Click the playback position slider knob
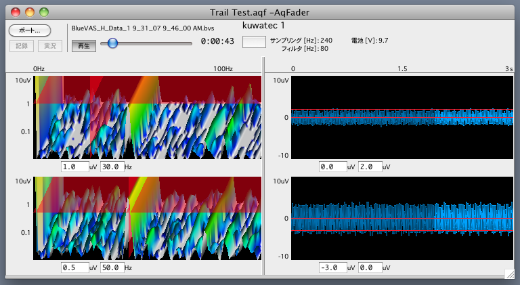Image resolution: width=520 pixels, height=285 pixels. [112, 43]
